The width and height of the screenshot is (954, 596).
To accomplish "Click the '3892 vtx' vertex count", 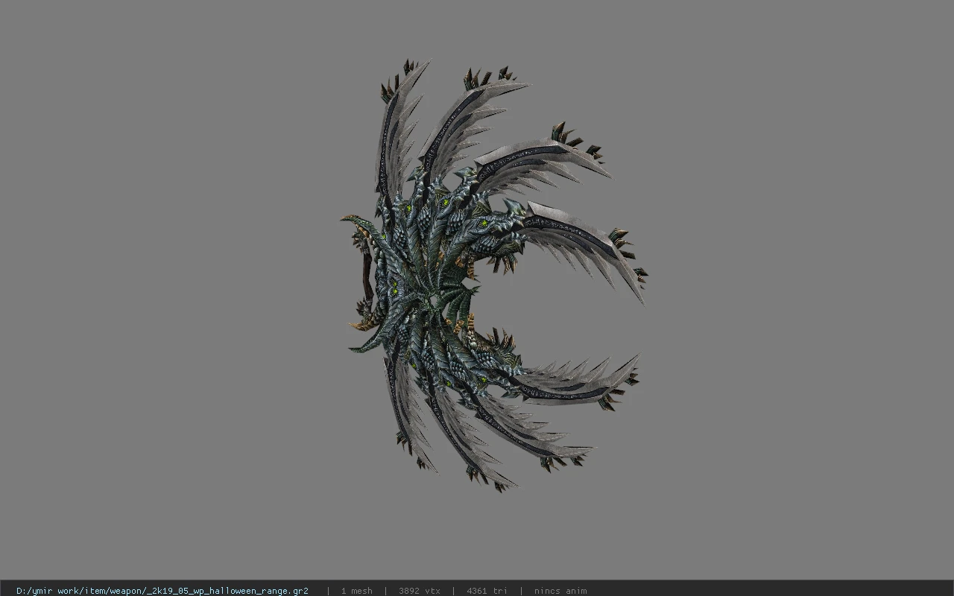I will pyautogui.click(x=419, y=591).
